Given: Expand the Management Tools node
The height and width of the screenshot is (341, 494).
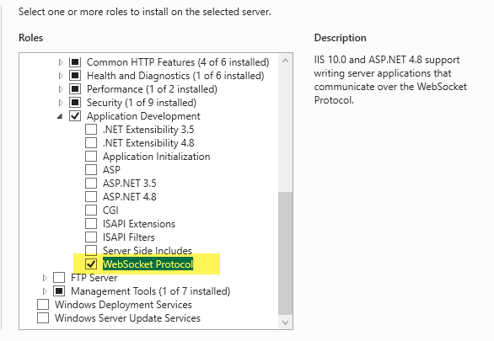Looking at the screenshot, I should pyautogui.click(x=45, y=291).
